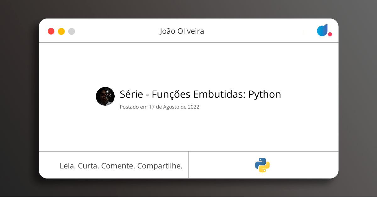377x197 pixels.
Task: Open the Python logo icon
Action: tap(262, 165)
